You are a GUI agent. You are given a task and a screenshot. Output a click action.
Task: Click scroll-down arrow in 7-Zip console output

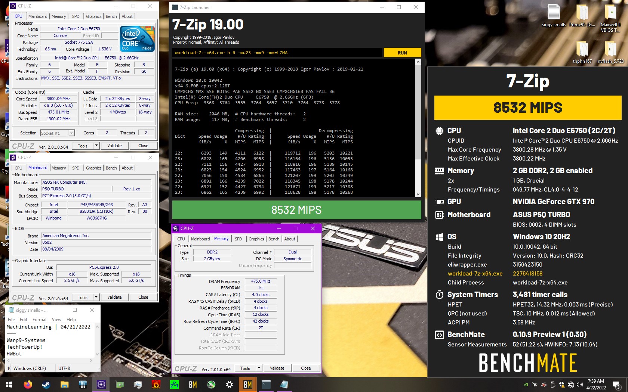tap(418, 194)
